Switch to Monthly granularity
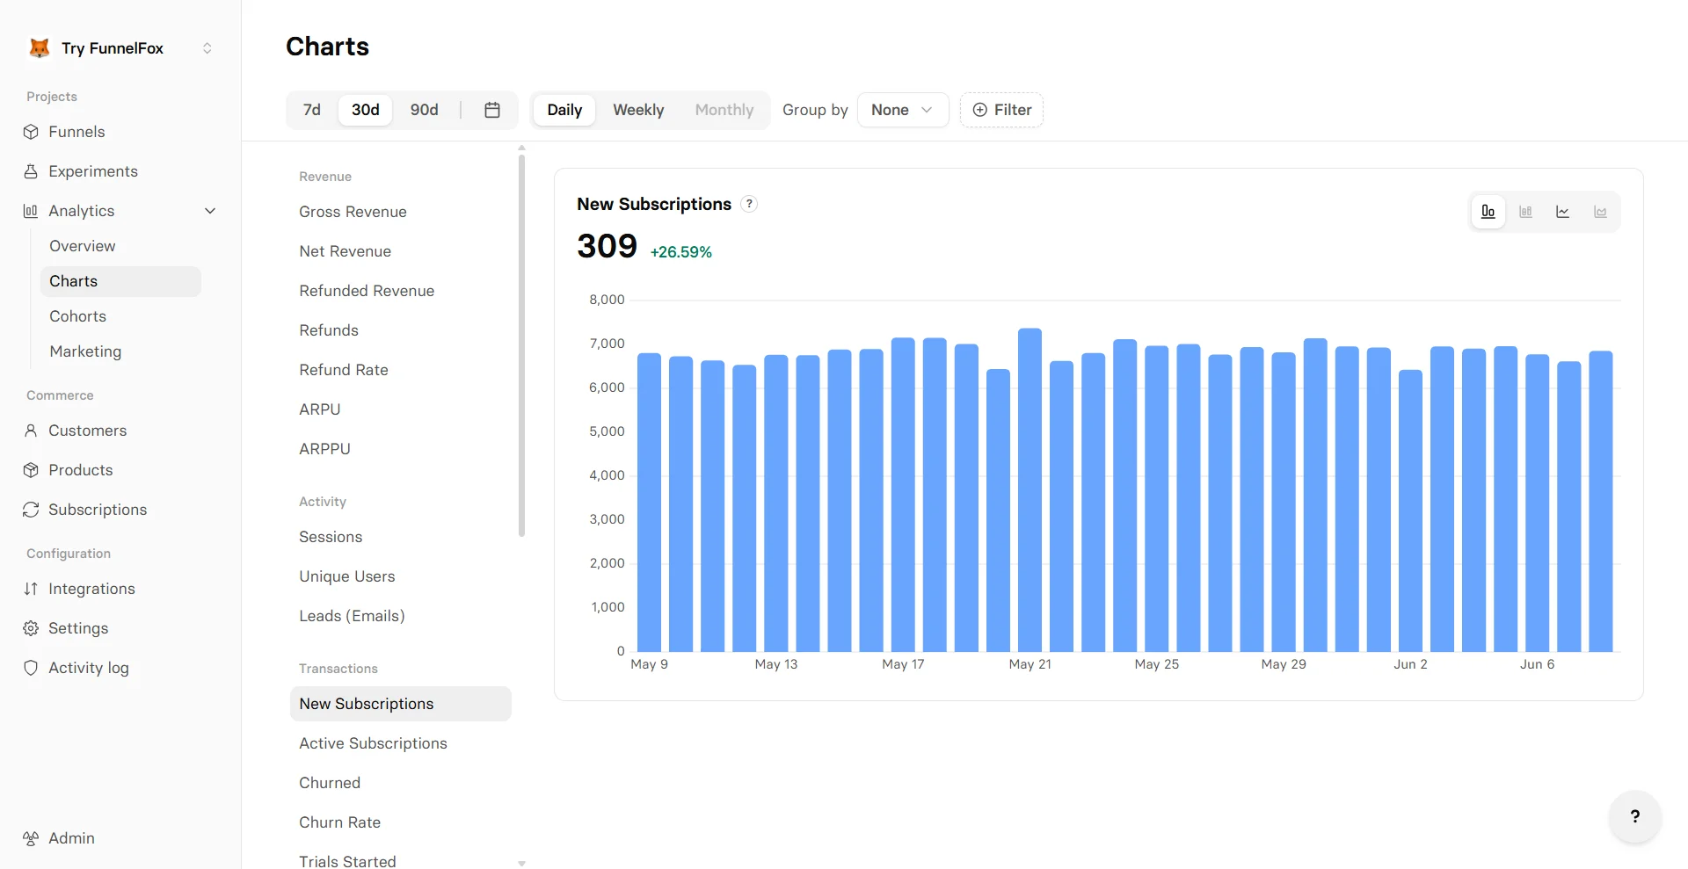The width and height of the screenshot is (1688, 869). (x=724, y=110)
